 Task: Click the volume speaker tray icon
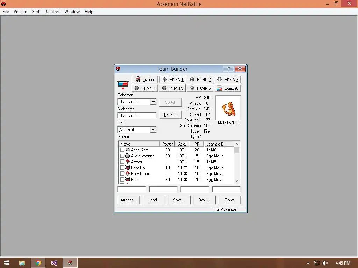(x=325, y=263)
